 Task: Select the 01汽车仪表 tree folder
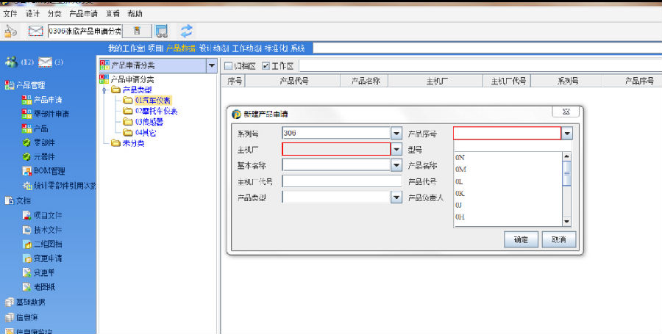click(147, 101)
